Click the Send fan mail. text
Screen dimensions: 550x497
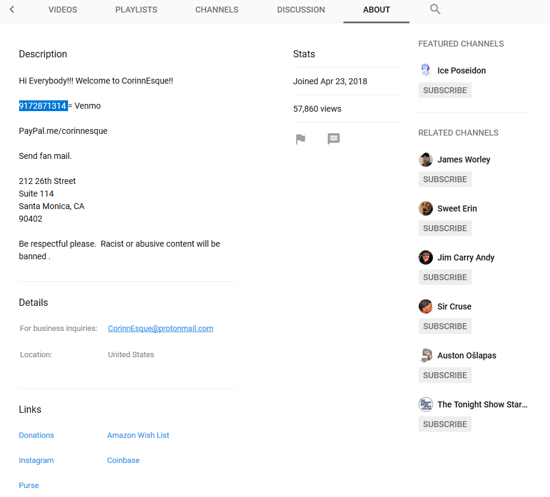[45, 156]
